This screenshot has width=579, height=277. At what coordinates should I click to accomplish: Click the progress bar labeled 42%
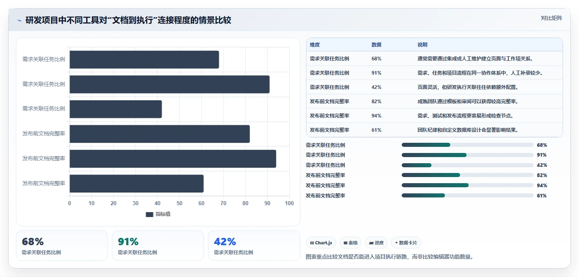[467, 165]
